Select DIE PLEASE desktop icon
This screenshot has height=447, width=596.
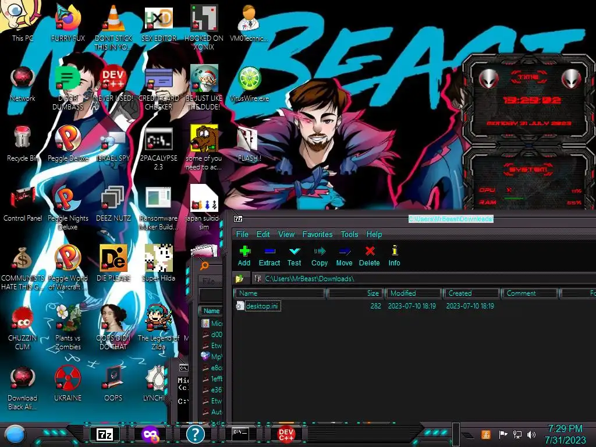tap(113, 263)
